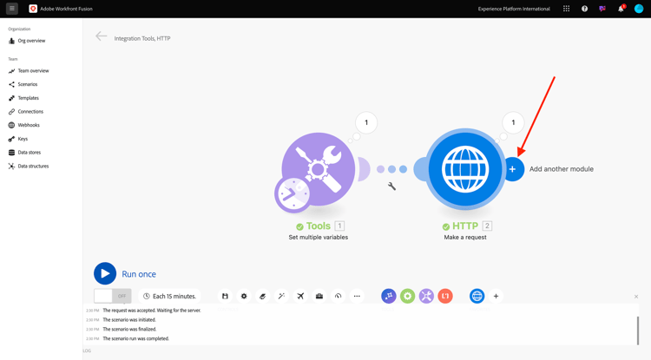Click log entry 'The scenario run was completed.'
This screenshot has height=360, width=651.
point(135,338)
